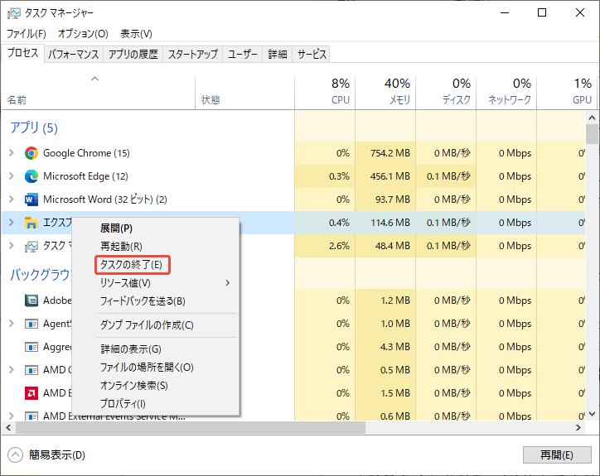Choose オンライン検索(S) in the context menu

[155, 386]
